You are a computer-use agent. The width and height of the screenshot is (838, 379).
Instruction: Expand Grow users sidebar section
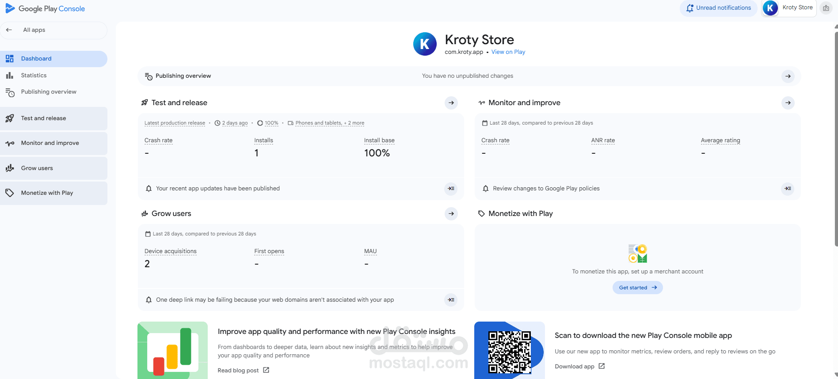(53, 168)
